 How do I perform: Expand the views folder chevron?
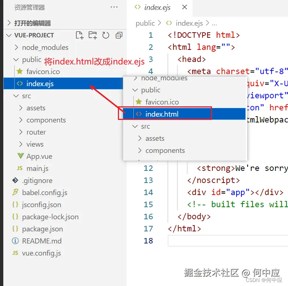21,144
